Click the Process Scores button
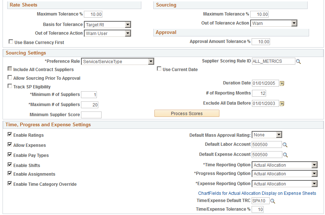Screen dimensions: 325x215 pyautogui.click(x=187, y=113)
